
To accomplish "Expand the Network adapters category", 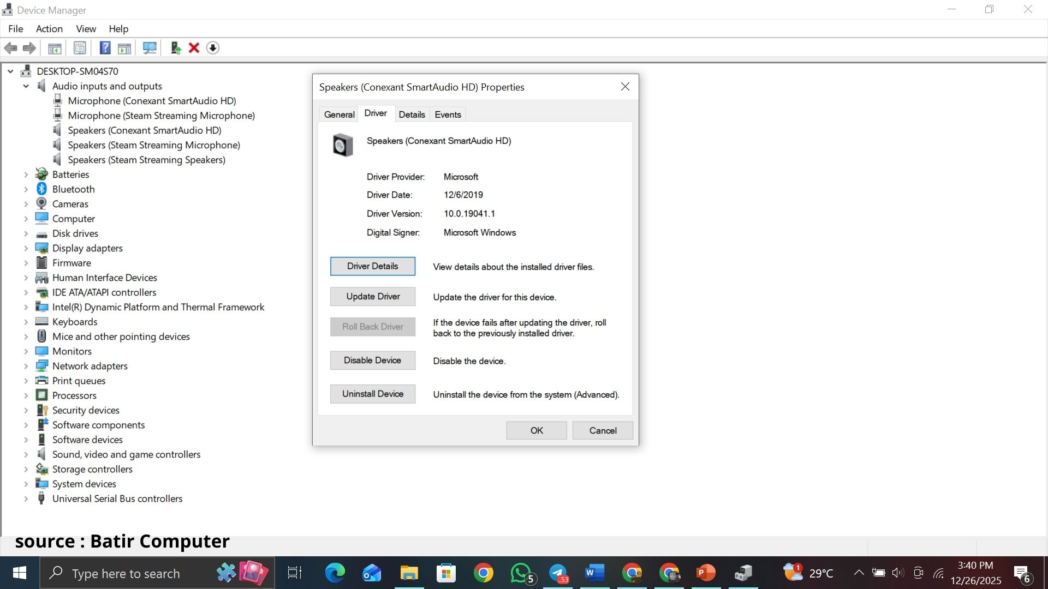I will [x=26, y=366].
